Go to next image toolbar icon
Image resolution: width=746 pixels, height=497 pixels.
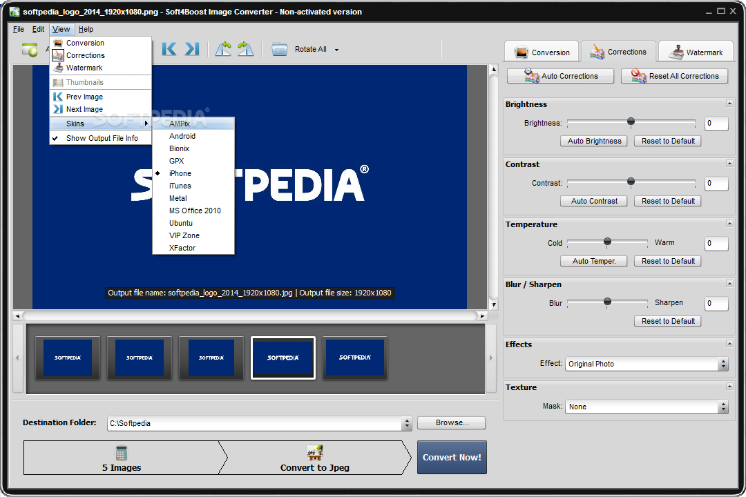click(192, 49)
